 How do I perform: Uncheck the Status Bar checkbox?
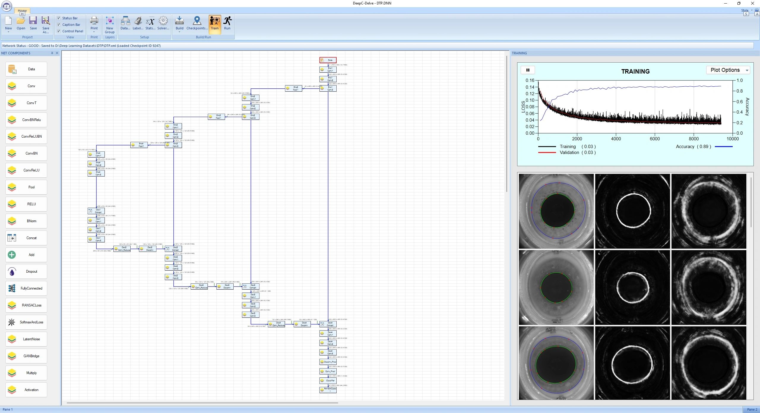tap(59, 18)
